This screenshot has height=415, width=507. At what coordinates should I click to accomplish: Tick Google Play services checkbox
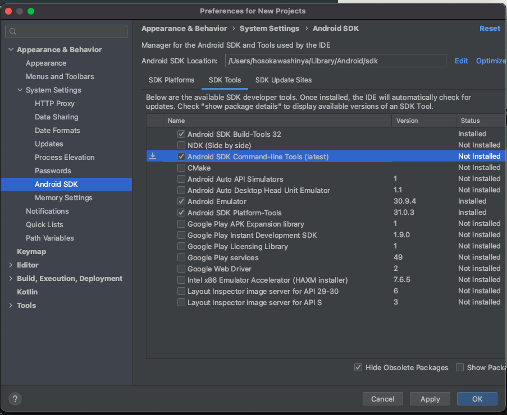[x=181, y=257]
